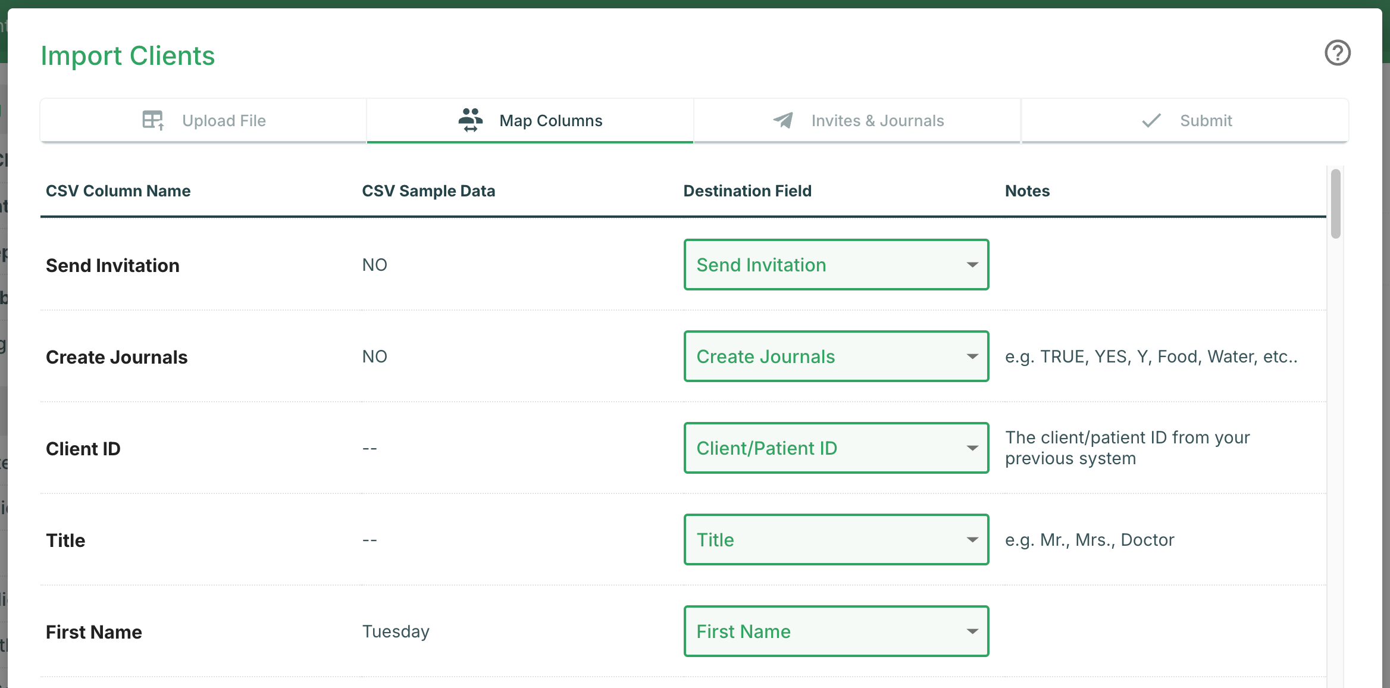The width and height of the screenshot is (1390, 688).
Task: Open the Send Invitation destination dropdown
Action: point(835,264)
